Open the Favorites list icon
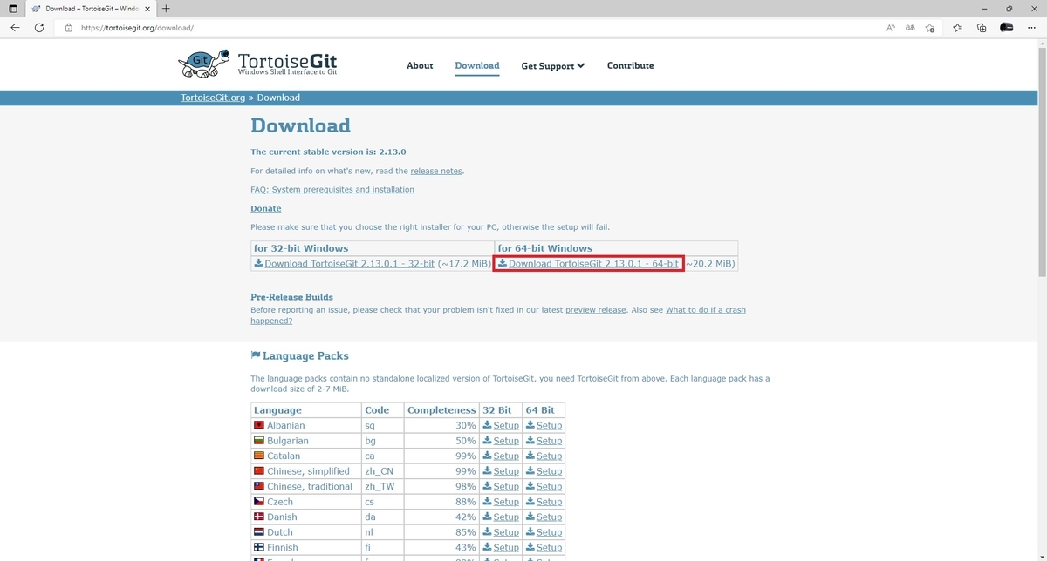The image size is (1047, 561). point(957,28)
